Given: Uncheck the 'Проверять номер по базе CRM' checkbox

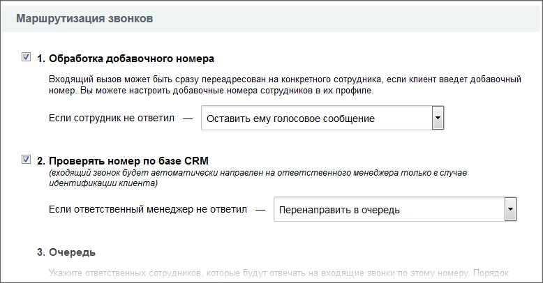Looking at the screenshot, I should click(26, 159).
